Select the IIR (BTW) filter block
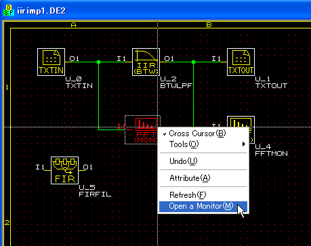Screen dimensions: 311x246 click(x=146, y=62)
